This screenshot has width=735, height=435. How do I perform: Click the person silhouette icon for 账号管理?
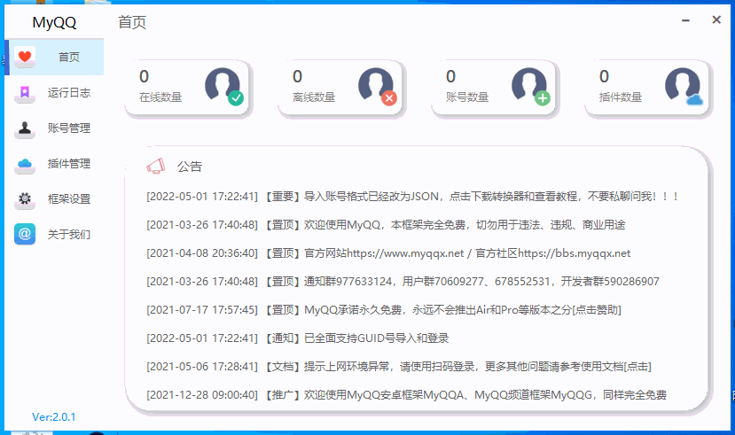25,128
